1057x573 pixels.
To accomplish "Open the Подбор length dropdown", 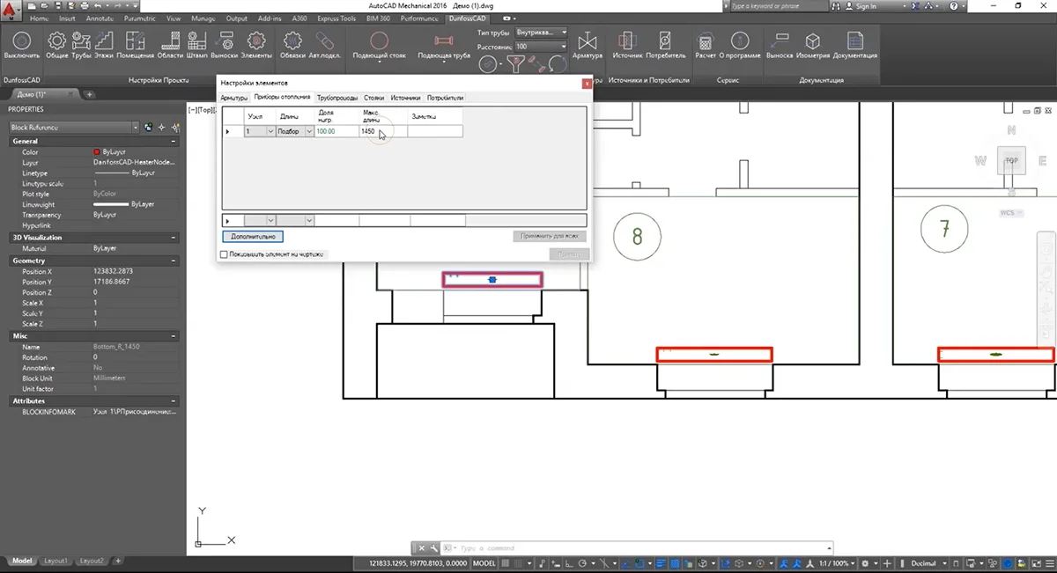I will point(309,131).
